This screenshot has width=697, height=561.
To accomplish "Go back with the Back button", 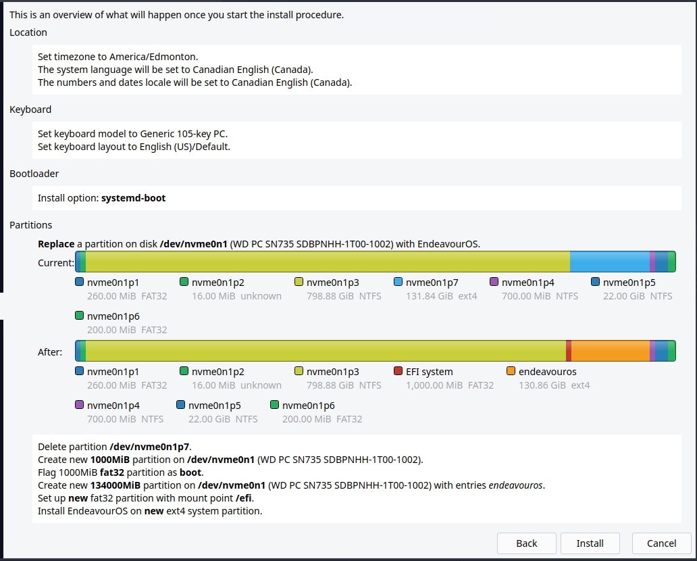I will 527,543.
